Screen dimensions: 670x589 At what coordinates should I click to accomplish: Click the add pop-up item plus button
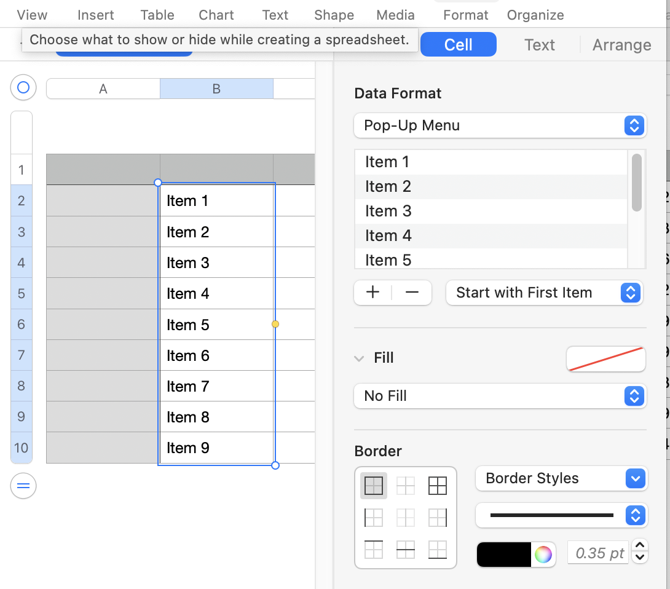[x=372, y=293]
